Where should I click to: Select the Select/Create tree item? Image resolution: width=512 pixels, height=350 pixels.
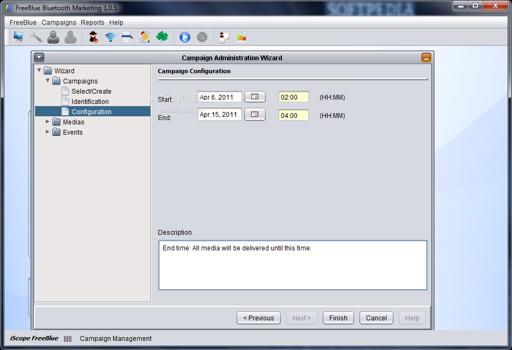click(x=87, y=92)
